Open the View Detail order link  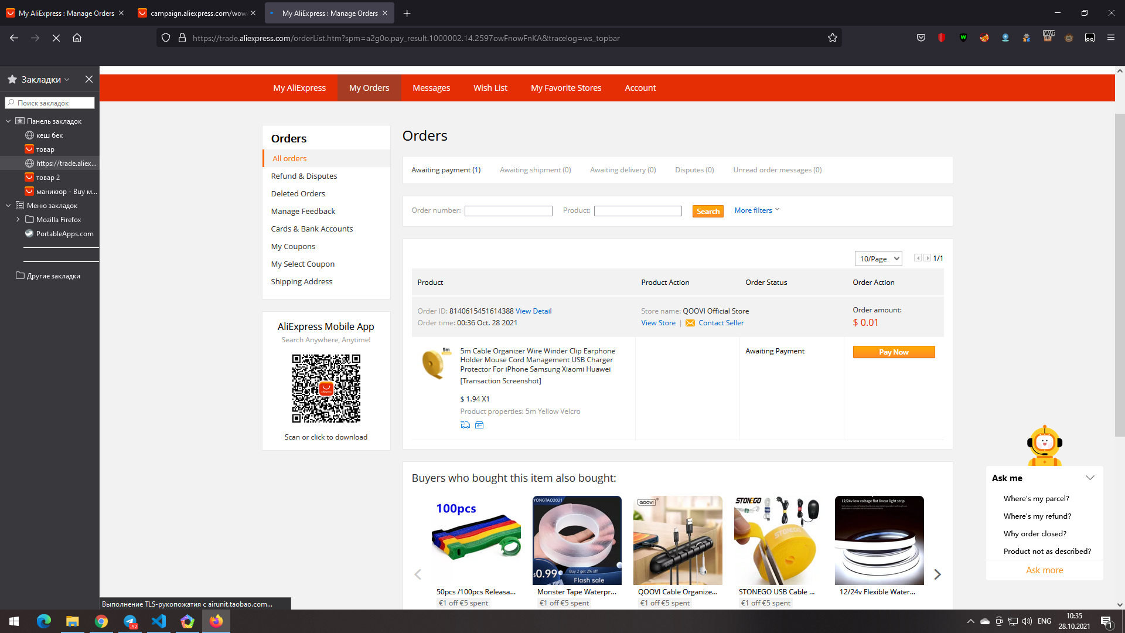pyautogui.click(x=533, y=311)
